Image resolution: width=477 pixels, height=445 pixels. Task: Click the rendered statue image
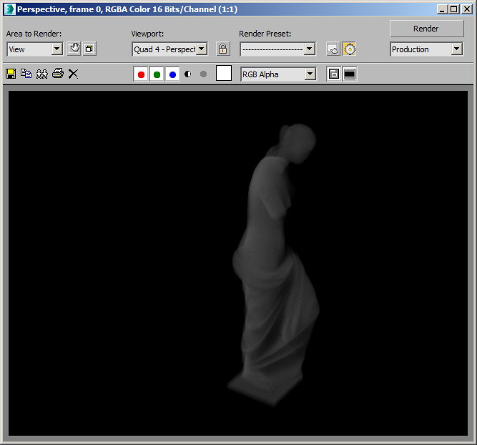(x=274, y=265)
